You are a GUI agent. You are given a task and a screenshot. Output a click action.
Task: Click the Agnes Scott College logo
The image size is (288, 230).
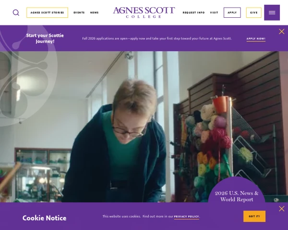pyautogui.click(x=144, y=12)
